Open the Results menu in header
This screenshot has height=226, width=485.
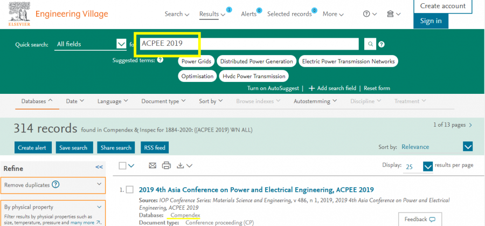point(212,14)
